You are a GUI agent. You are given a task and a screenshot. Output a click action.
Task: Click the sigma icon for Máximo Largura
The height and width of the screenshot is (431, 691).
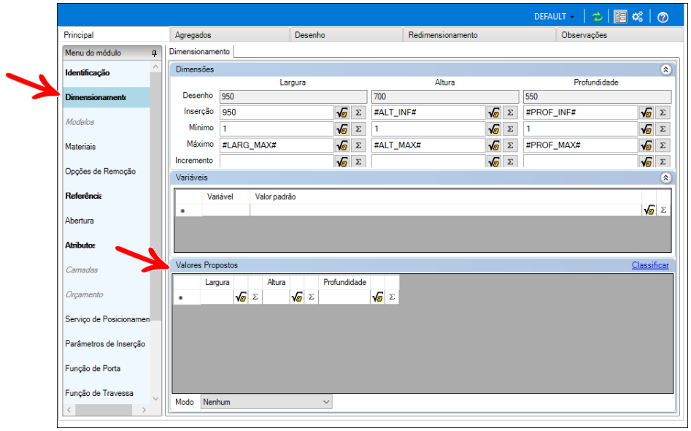(x=358, y=145)
